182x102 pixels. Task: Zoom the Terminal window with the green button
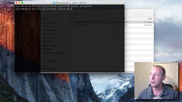tap(22, 3)
